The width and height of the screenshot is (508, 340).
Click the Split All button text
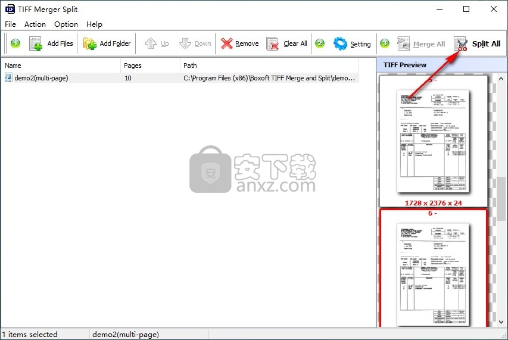(486, 43)
